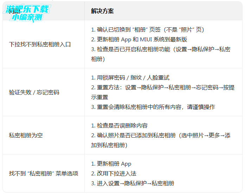This screenshot has height=195, width=245.
Task: Click the 验证失败 / 忘记密码 problem cell
Action: 34,92
